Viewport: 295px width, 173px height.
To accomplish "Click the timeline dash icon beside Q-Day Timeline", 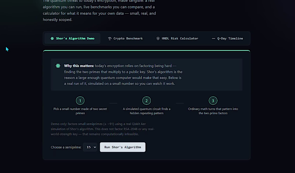I will [214, 38].
